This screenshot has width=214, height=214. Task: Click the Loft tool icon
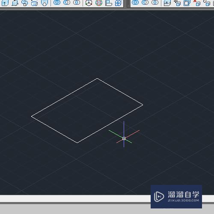(x=45, y=3)
